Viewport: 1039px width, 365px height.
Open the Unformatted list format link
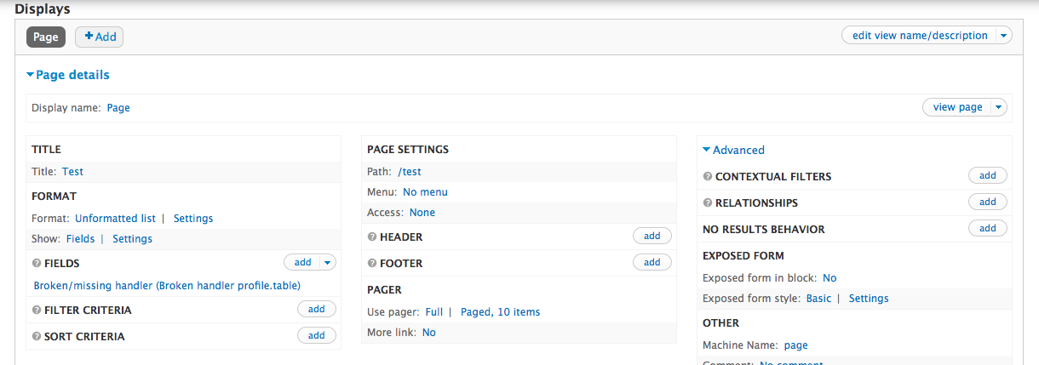(115, 219)
